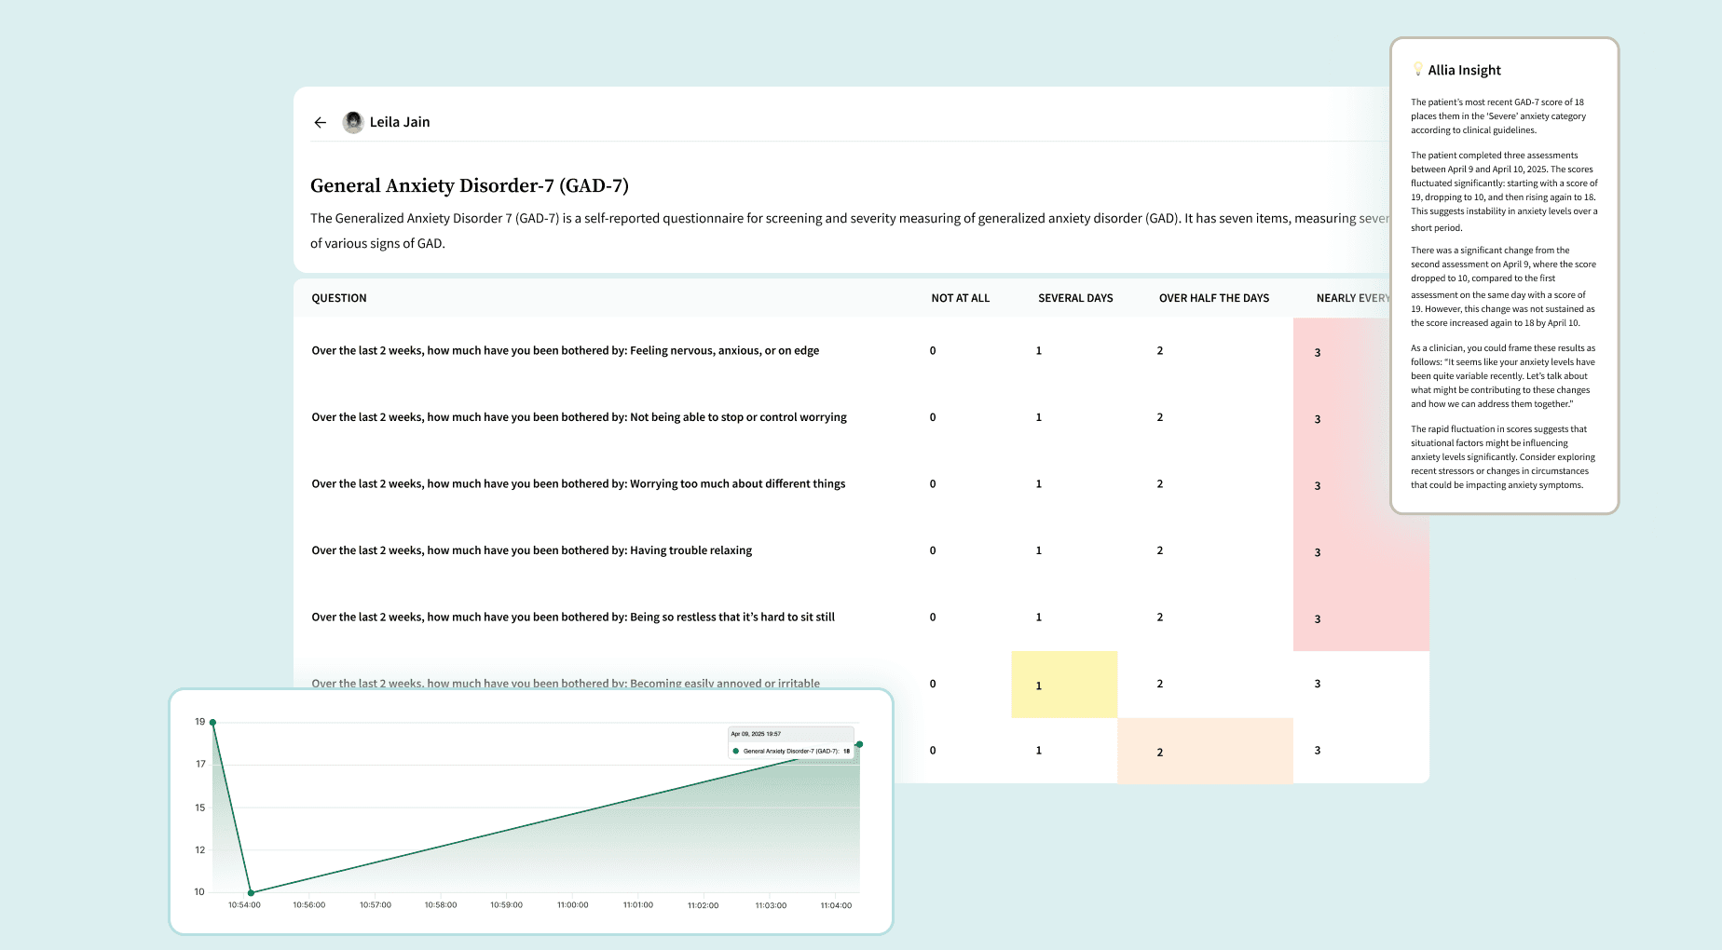Click the back arrow beside Leila Jain

point(321,122)
